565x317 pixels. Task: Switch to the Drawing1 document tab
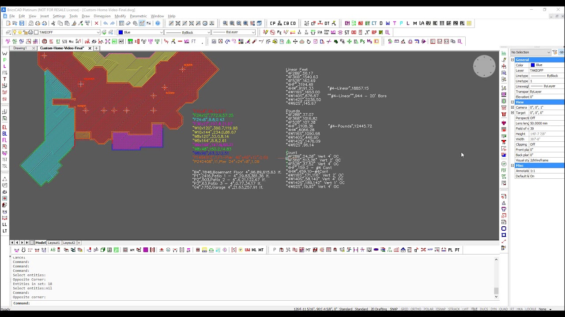pos(20,48)
